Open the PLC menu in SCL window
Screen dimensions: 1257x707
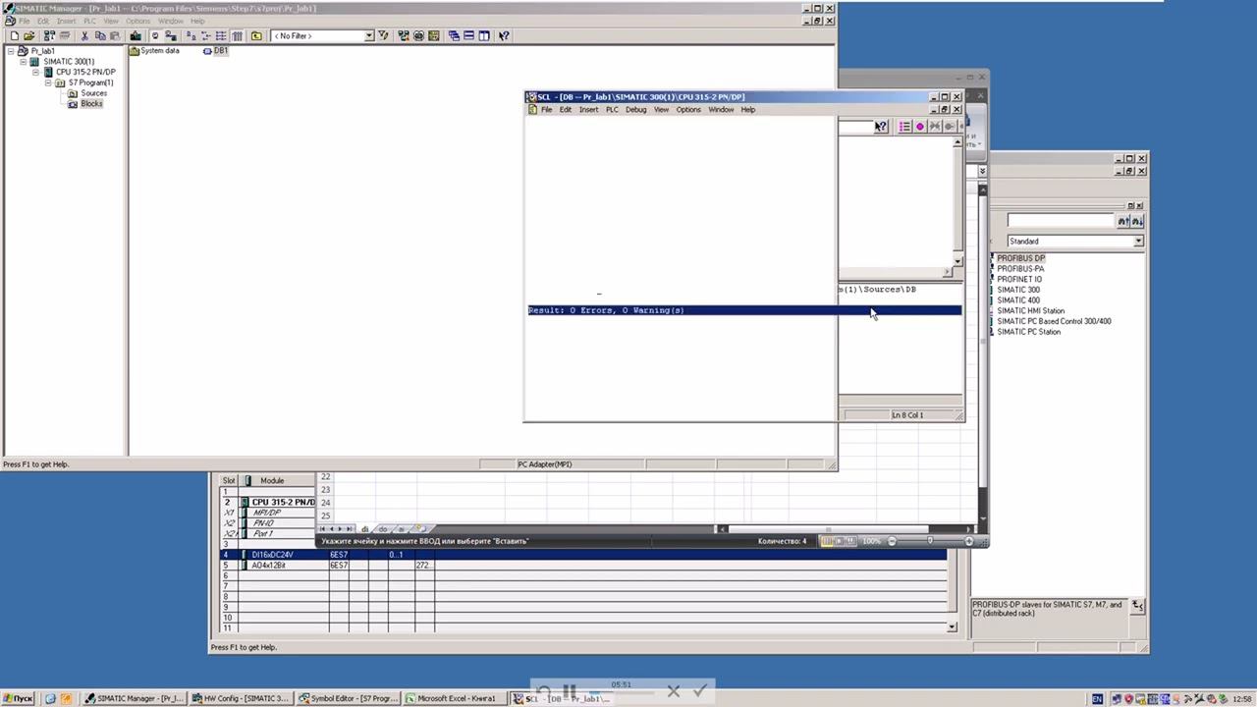pyautogui.click(x=612, y=110)
